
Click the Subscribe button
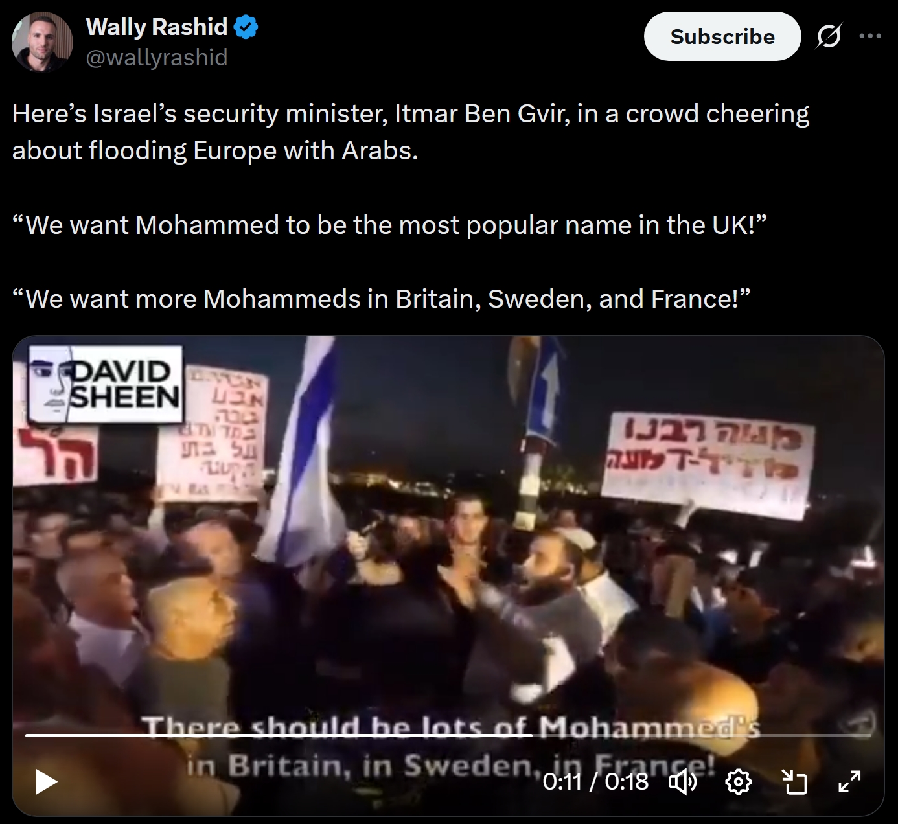pos(722,37)
